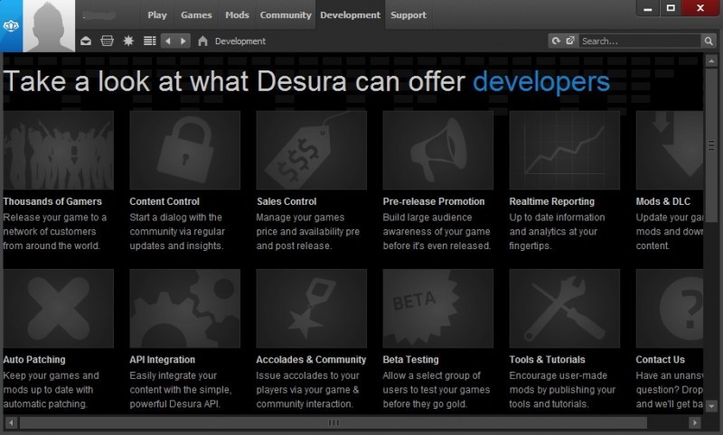Minimize the Desura window
Viewport: 723px width, 435px height.
click(648, 8)
